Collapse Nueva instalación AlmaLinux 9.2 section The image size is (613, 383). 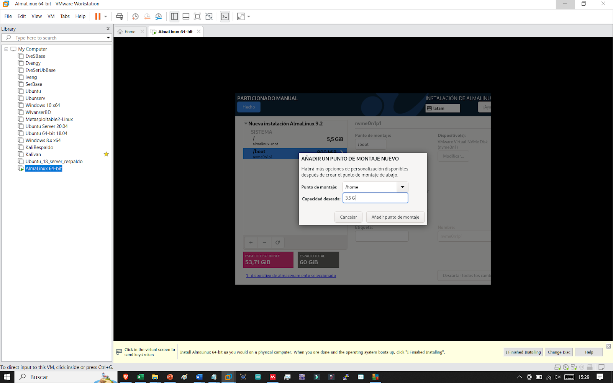pyautogui.click(x=246, y=124)
